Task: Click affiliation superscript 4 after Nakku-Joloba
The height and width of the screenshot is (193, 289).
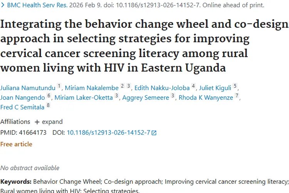Action: point(193,86)
